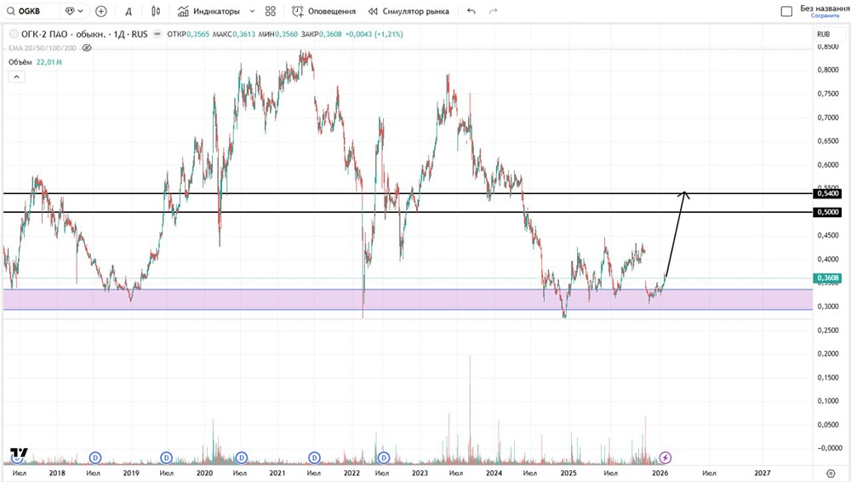Image resolution: width=851 pixels, height=482 pixels.
Task: Open the candlestick chart style icon
Action: coord(156,11)
